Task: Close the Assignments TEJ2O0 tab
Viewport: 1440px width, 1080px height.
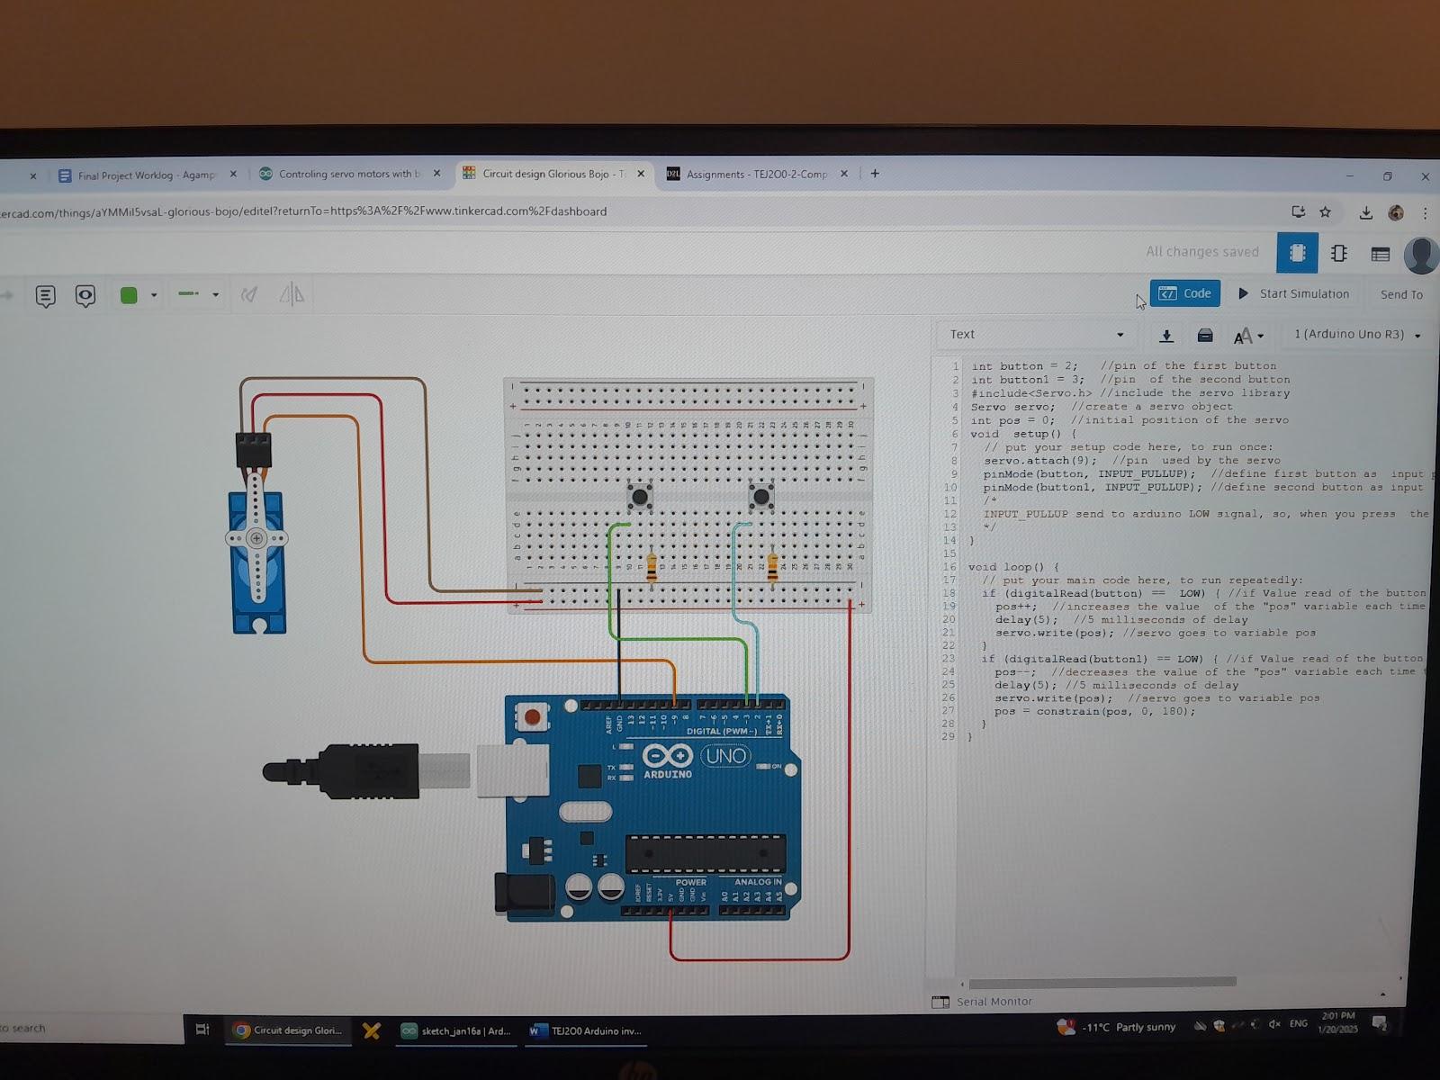Action: pyautogui.click(x=844, y=174)
